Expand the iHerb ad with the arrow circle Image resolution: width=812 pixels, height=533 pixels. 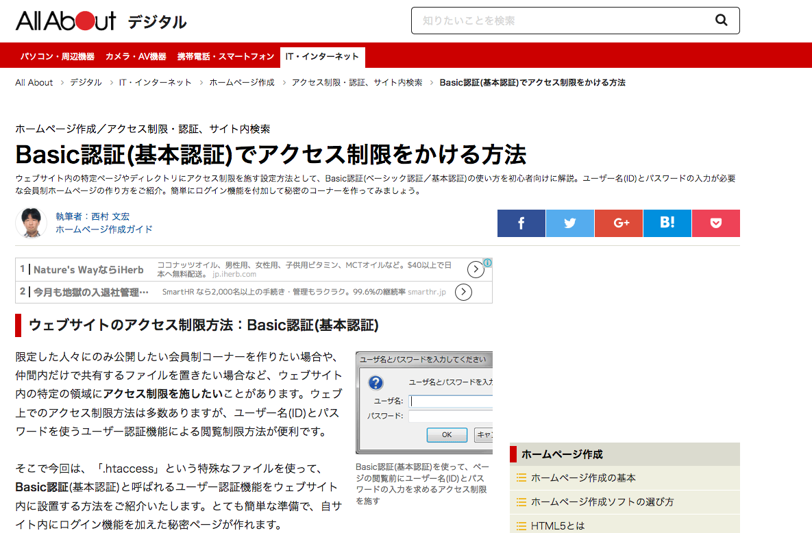pos(476,269)
